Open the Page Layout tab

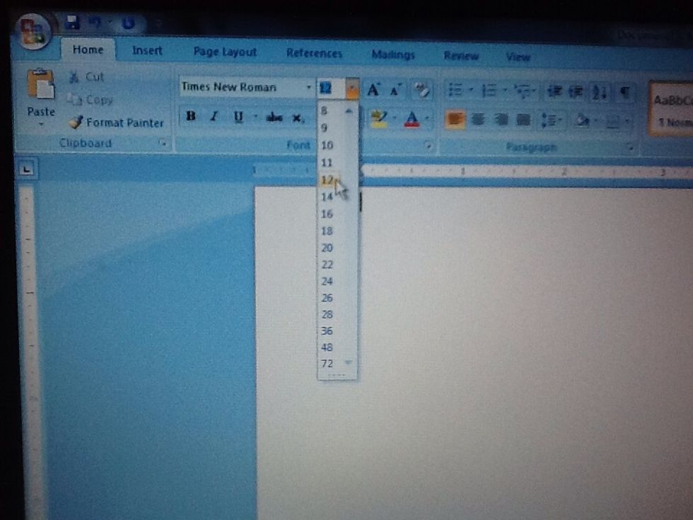225,52
